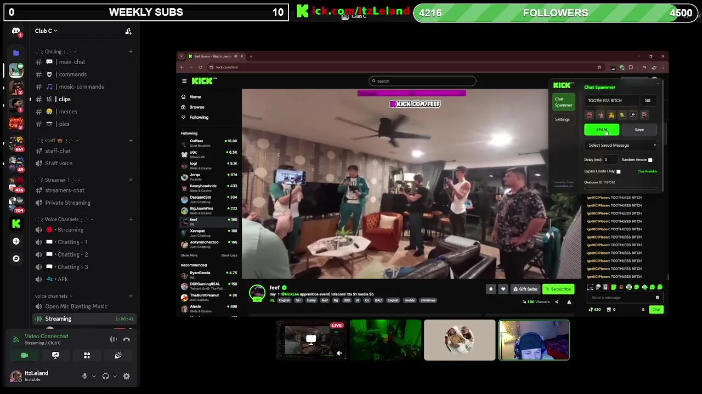
Task: Open Select Saved Message dropdown
Action: 621,145
